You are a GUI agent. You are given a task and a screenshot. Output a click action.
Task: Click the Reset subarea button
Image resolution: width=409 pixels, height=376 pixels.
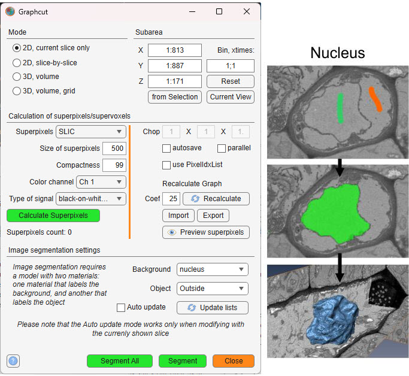pos(231,81)
